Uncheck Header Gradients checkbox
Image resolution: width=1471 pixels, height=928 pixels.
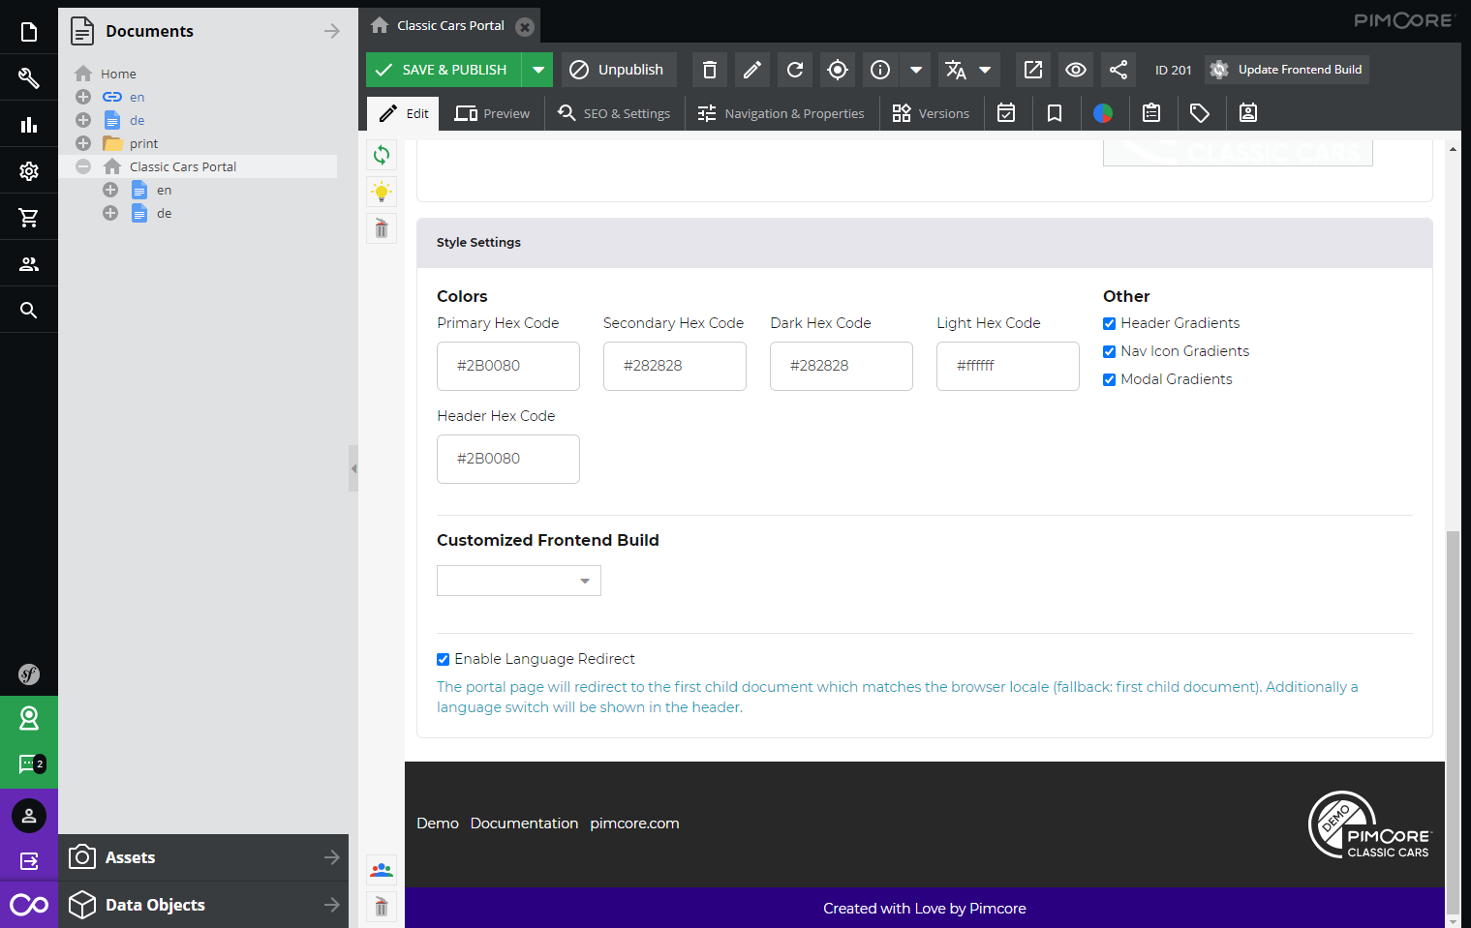1109,323
